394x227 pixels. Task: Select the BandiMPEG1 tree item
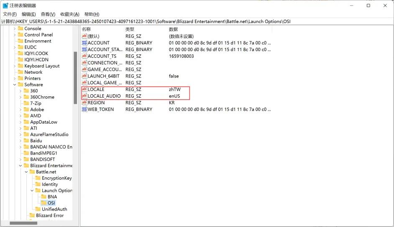[43, 153]
